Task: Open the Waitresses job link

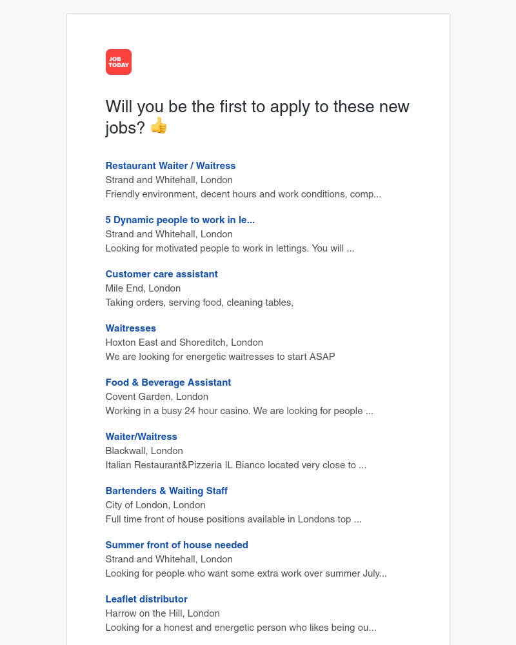Action: pos(130,328)
